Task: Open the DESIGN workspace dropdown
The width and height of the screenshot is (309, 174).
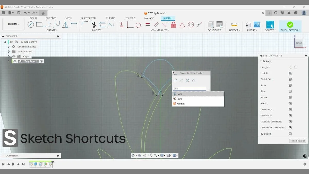Action: coord(13,24)
